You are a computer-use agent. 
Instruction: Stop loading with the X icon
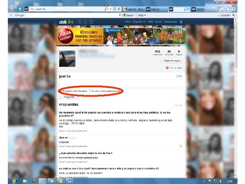[x=119, y=9]
